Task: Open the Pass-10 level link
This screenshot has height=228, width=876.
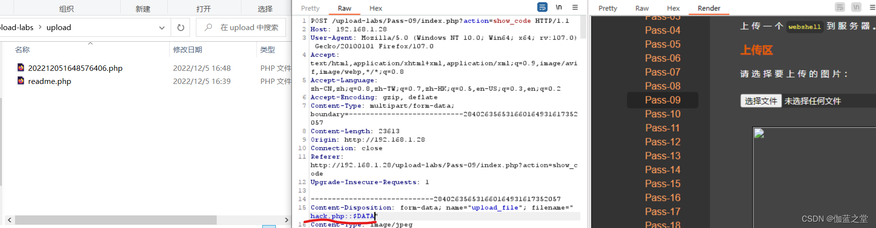Action: 663,114
